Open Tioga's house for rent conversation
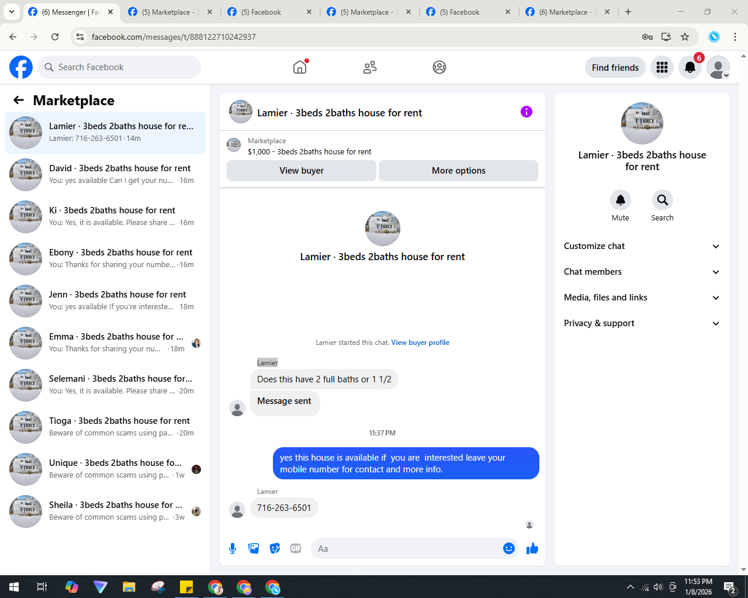The width and height of the screenshot is (748, 598). pos(105,427)
